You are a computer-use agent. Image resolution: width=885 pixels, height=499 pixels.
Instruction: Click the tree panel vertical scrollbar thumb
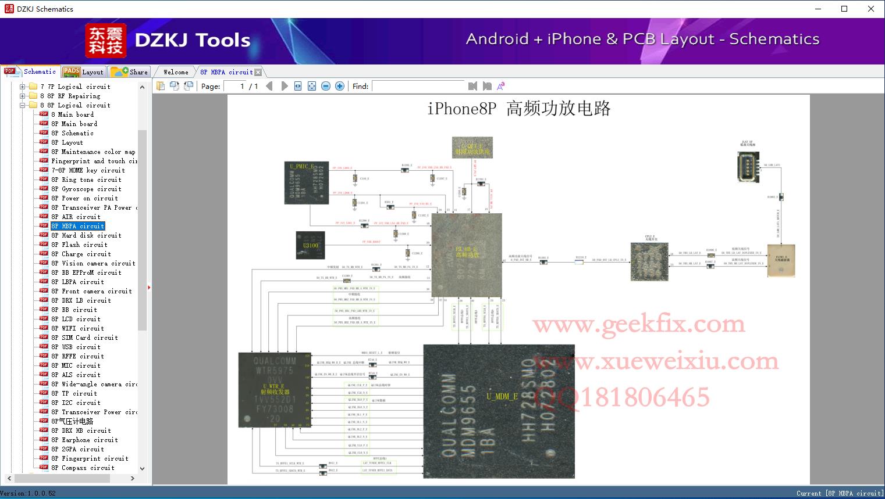tap(142, 230)
